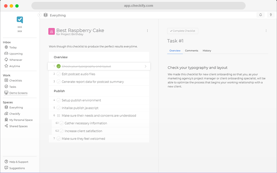Open the task panel three-dot menu
Screen dimensions: 277x173
point(266,31)
